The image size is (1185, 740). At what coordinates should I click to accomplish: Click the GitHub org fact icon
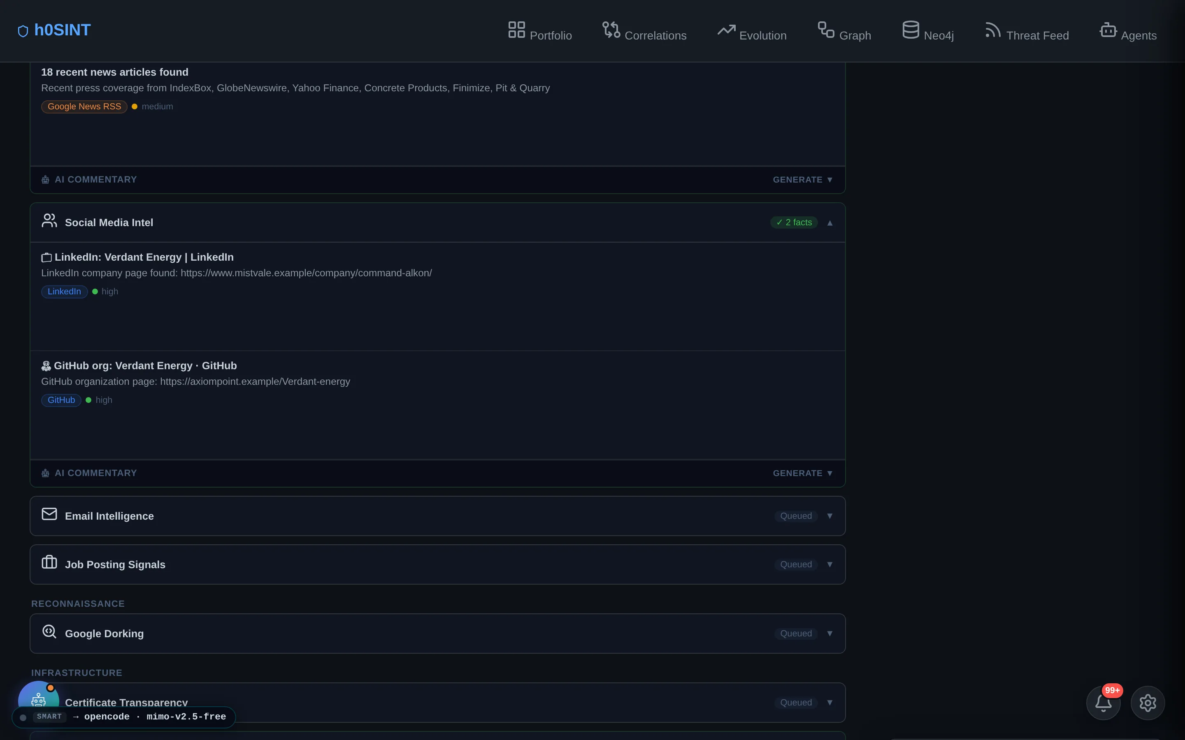(46, 366)
